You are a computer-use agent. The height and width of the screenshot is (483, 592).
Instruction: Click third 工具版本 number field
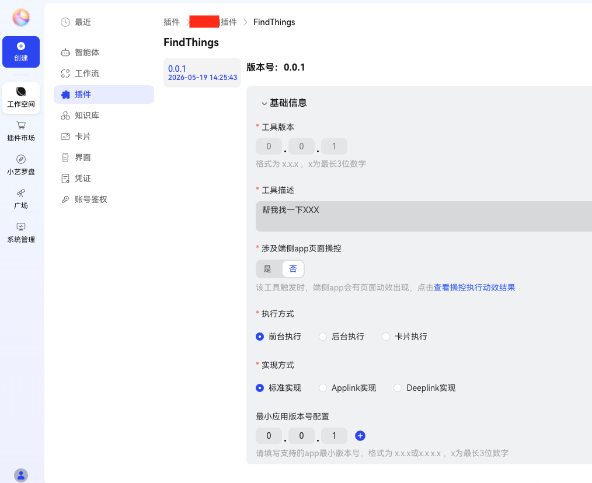click(x=334, y=146)
